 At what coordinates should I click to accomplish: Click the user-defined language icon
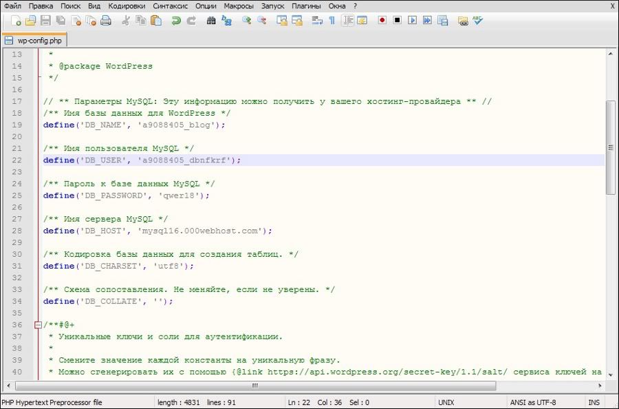(362, 21)
